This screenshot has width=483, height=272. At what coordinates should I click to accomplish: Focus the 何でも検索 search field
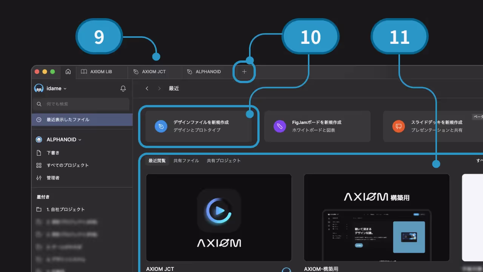pyautogui.click(x=82, y=104)
